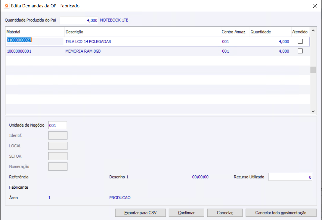Screen dimensions: 322x220
Task: Select the highlighted material 01000000027 cell
Action: (x=19, y=40)
